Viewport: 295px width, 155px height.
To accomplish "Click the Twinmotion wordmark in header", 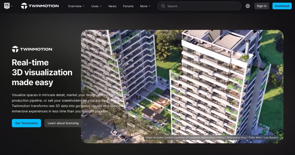I will [x=44, y=6].
